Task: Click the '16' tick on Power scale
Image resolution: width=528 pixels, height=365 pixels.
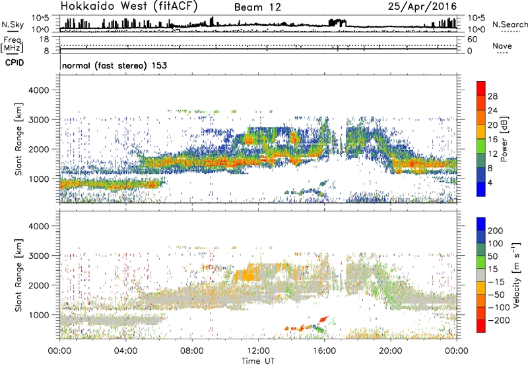Action: (x=492, y=140)
